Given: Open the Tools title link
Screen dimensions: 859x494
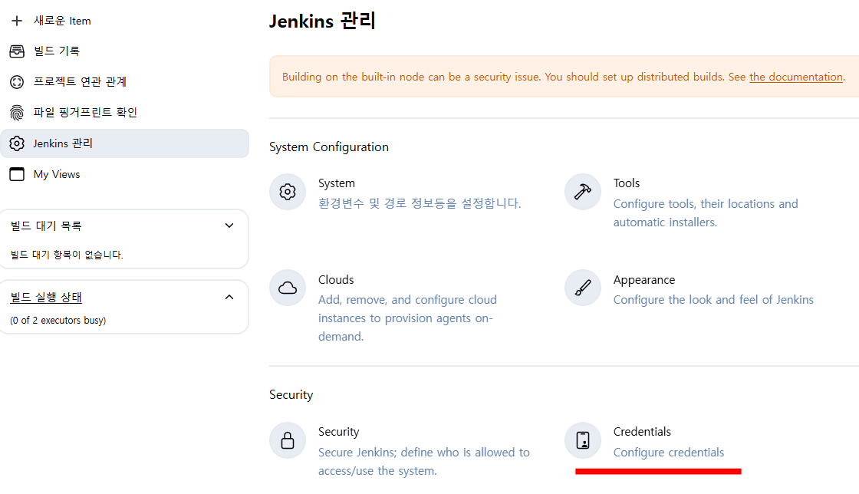Looking at the screenshot, I should [626, 183].
